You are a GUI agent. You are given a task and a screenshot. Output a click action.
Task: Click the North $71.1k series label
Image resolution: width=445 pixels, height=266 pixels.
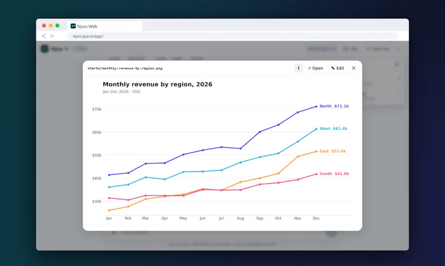pyautogui.click(x=334, y=106)
